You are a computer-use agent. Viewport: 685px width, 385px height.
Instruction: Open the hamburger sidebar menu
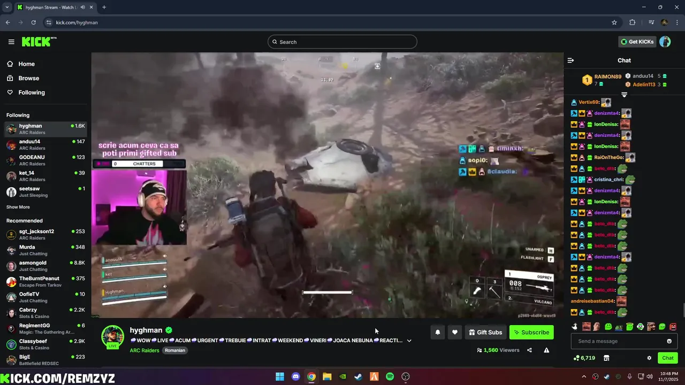pyautogui.click(x=11, y=42)
